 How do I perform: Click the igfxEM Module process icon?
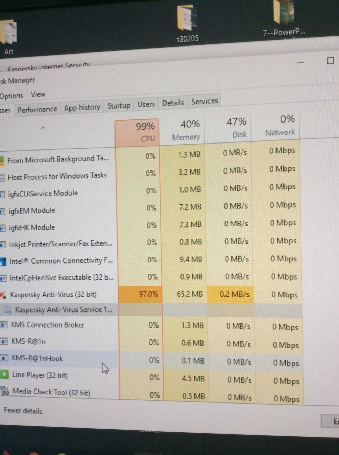2,211
